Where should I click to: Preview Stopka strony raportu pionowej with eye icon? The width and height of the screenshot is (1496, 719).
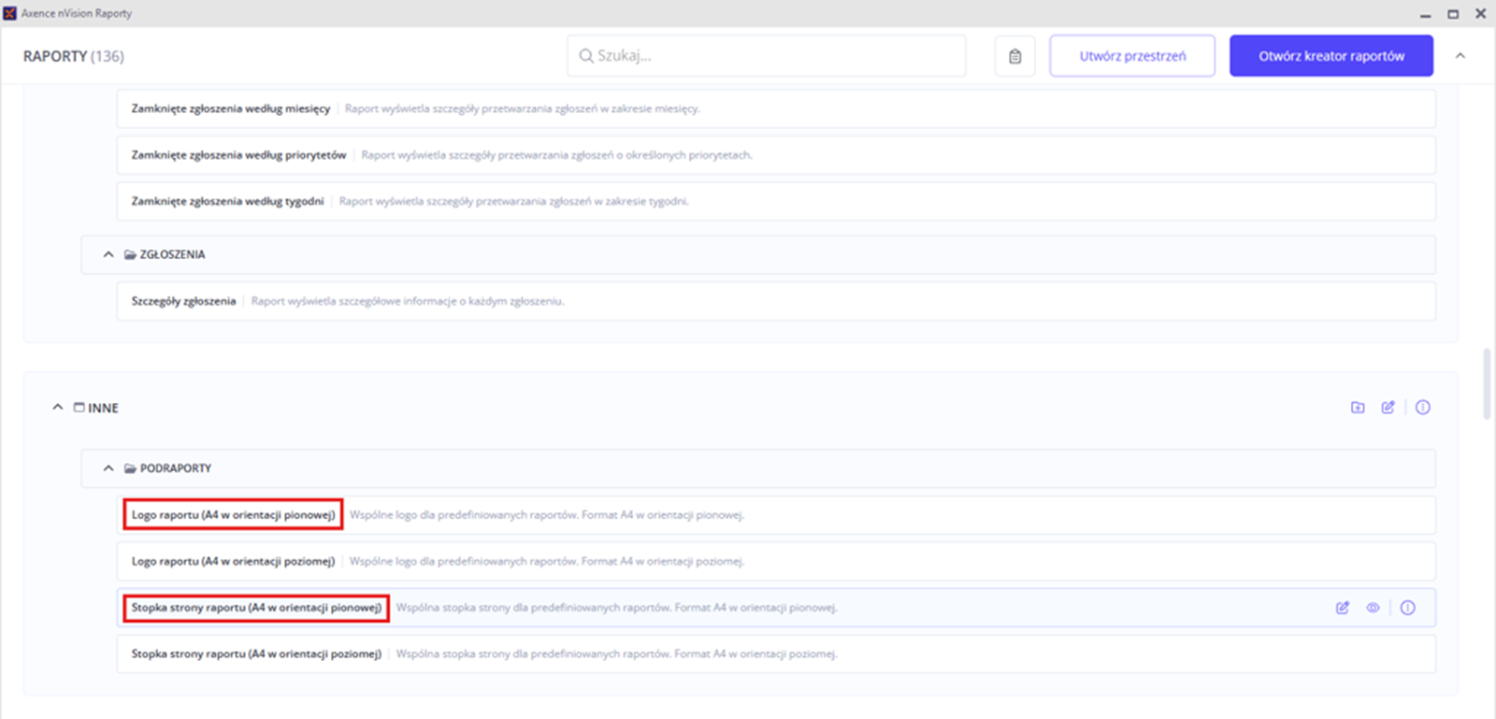tap(1373, 608)
